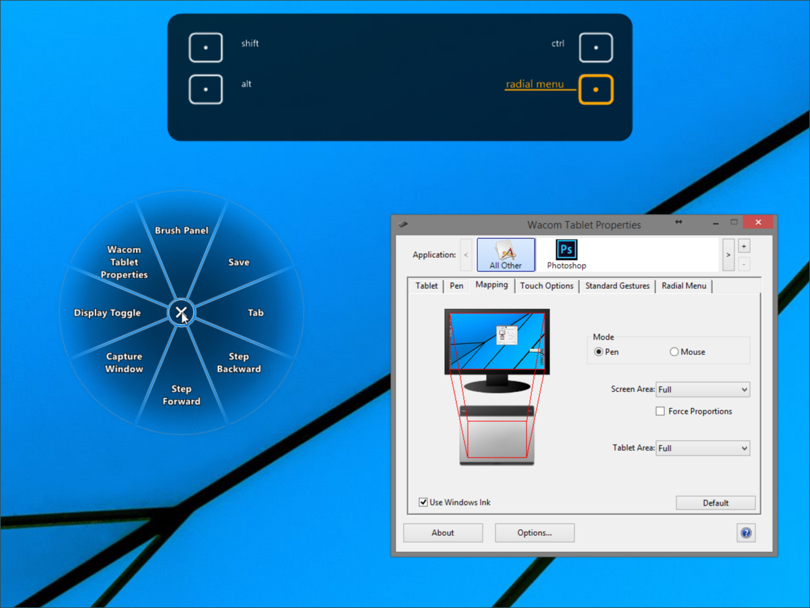Click the double-arrow icon in title bar
810x608 pixels.
tap(678, 222)
